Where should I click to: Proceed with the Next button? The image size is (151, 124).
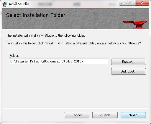133,115
